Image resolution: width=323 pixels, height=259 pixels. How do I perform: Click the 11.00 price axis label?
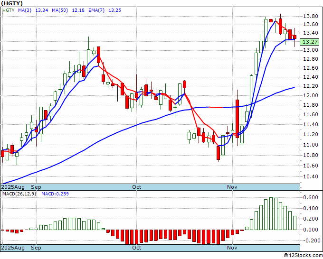(x=311, y=145)
